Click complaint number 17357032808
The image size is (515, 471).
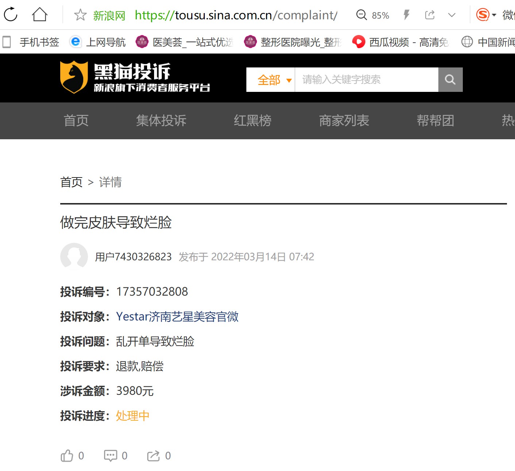(152, 292)
